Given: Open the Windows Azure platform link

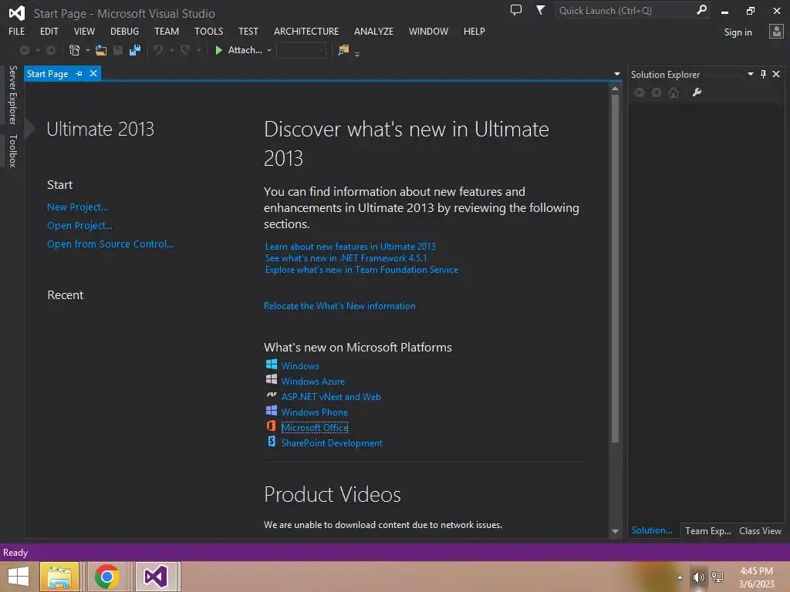Looking at the screenshot, I should tap(313, 382).
